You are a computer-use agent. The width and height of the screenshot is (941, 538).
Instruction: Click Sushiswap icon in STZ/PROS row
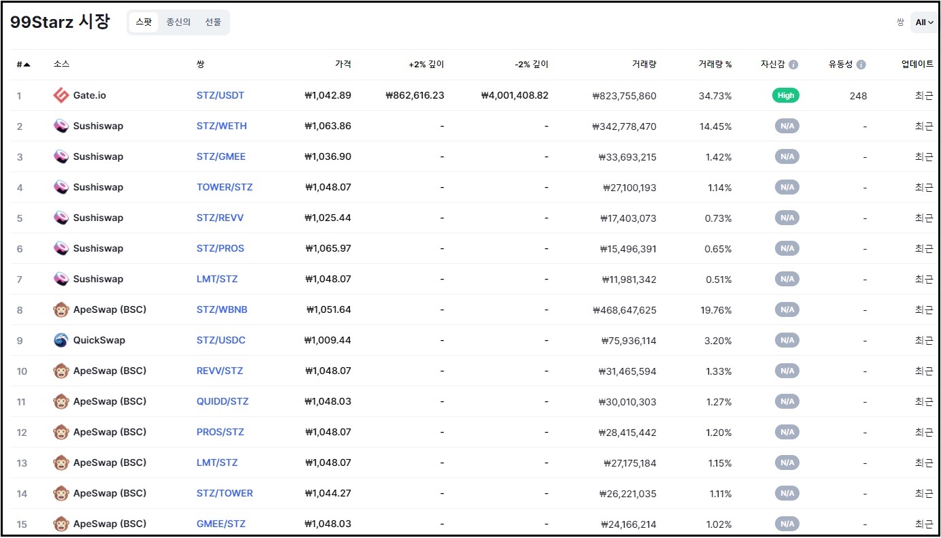61,248
